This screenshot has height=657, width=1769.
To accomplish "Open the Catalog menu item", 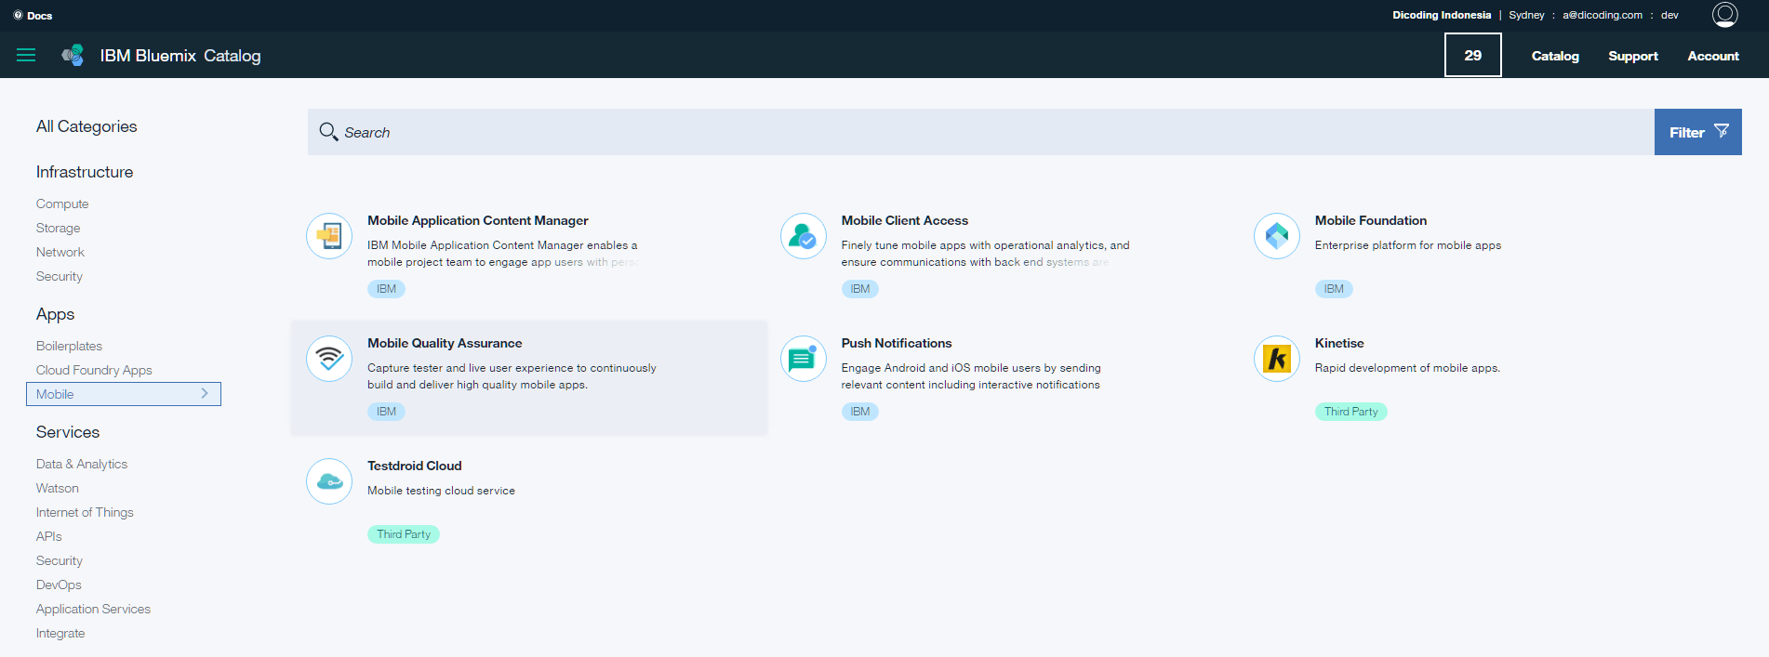I will click(x=1555, y=56).
